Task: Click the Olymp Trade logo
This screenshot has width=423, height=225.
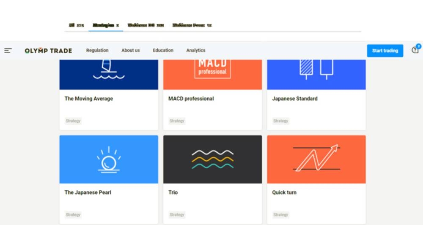Action: tap(48, 51)
